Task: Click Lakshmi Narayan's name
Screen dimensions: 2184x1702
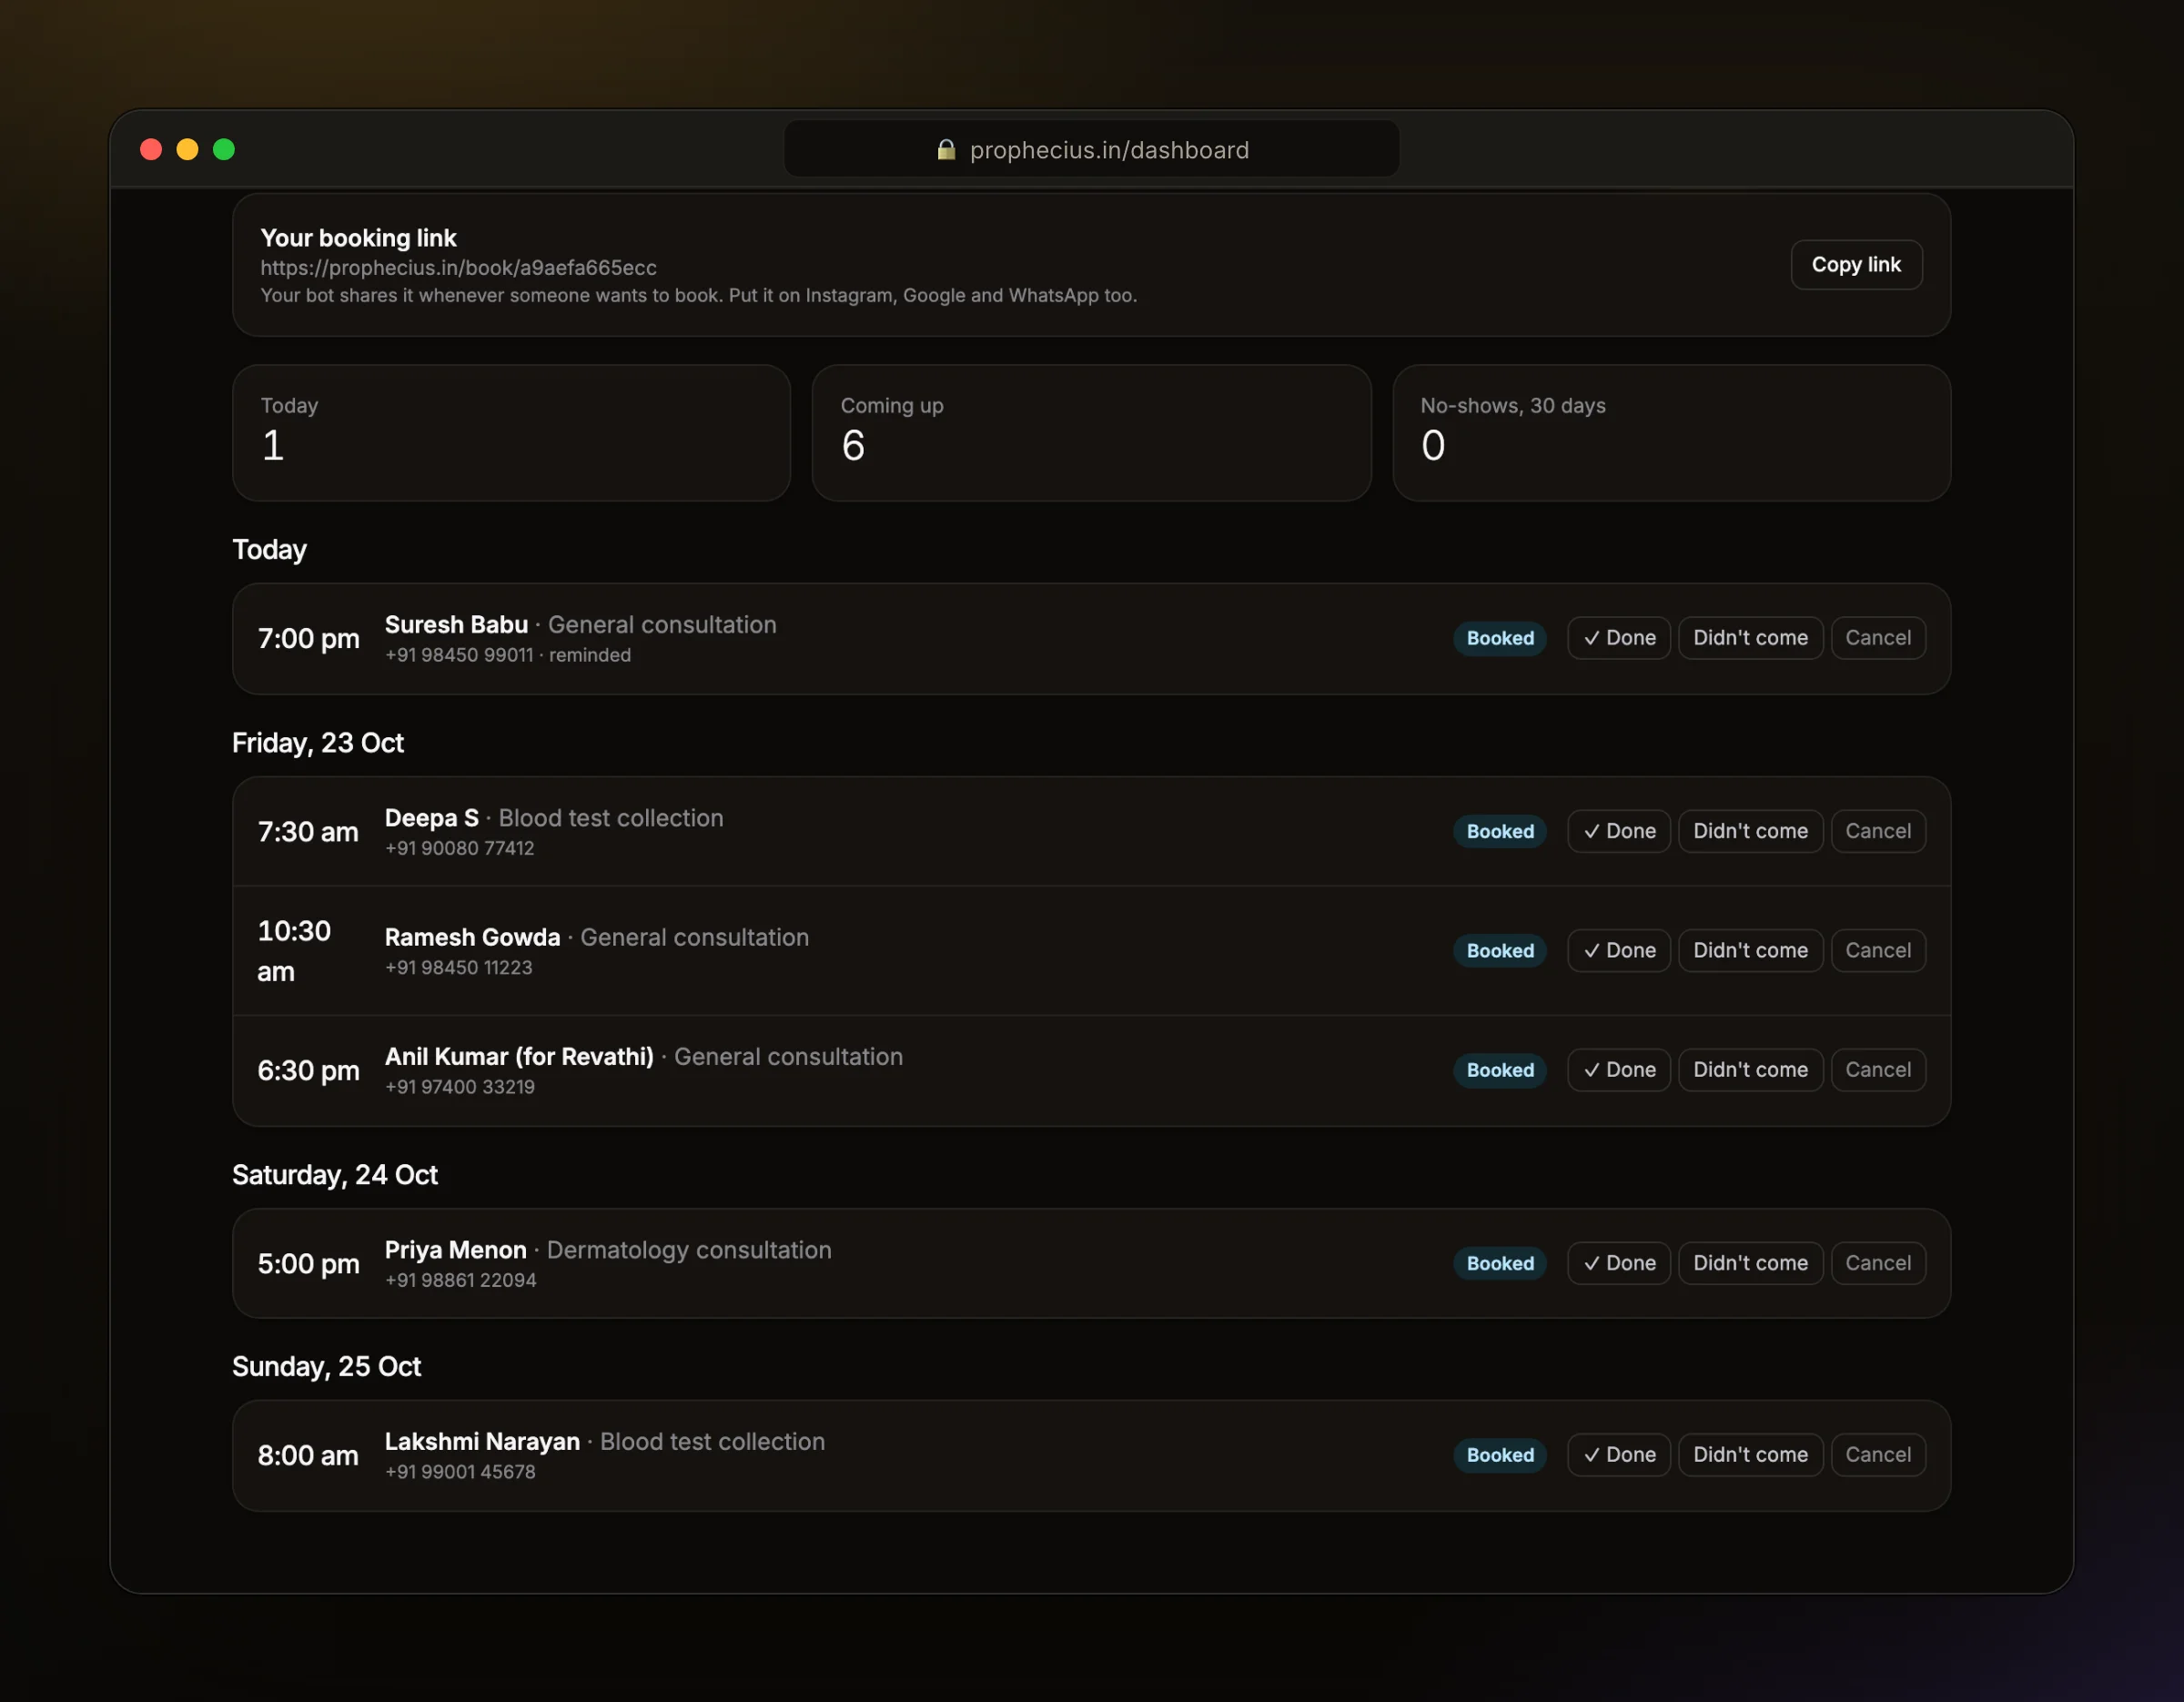Action: [482, 1442]
